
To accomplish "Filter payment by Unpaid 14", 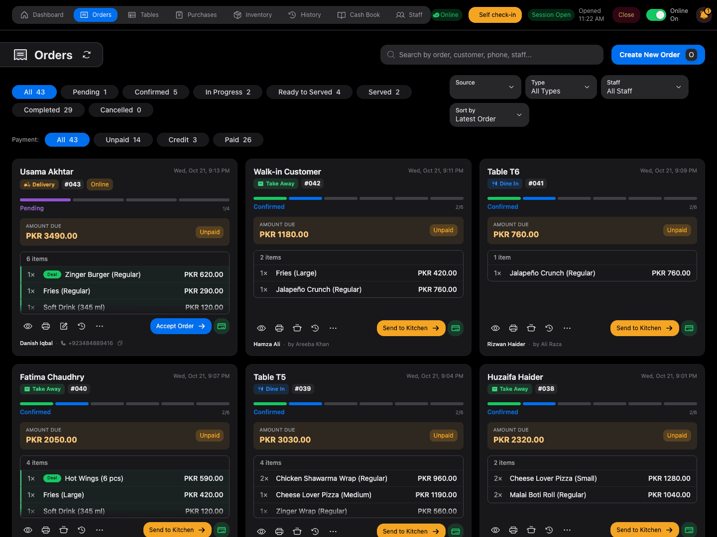I will click(123, 140).
